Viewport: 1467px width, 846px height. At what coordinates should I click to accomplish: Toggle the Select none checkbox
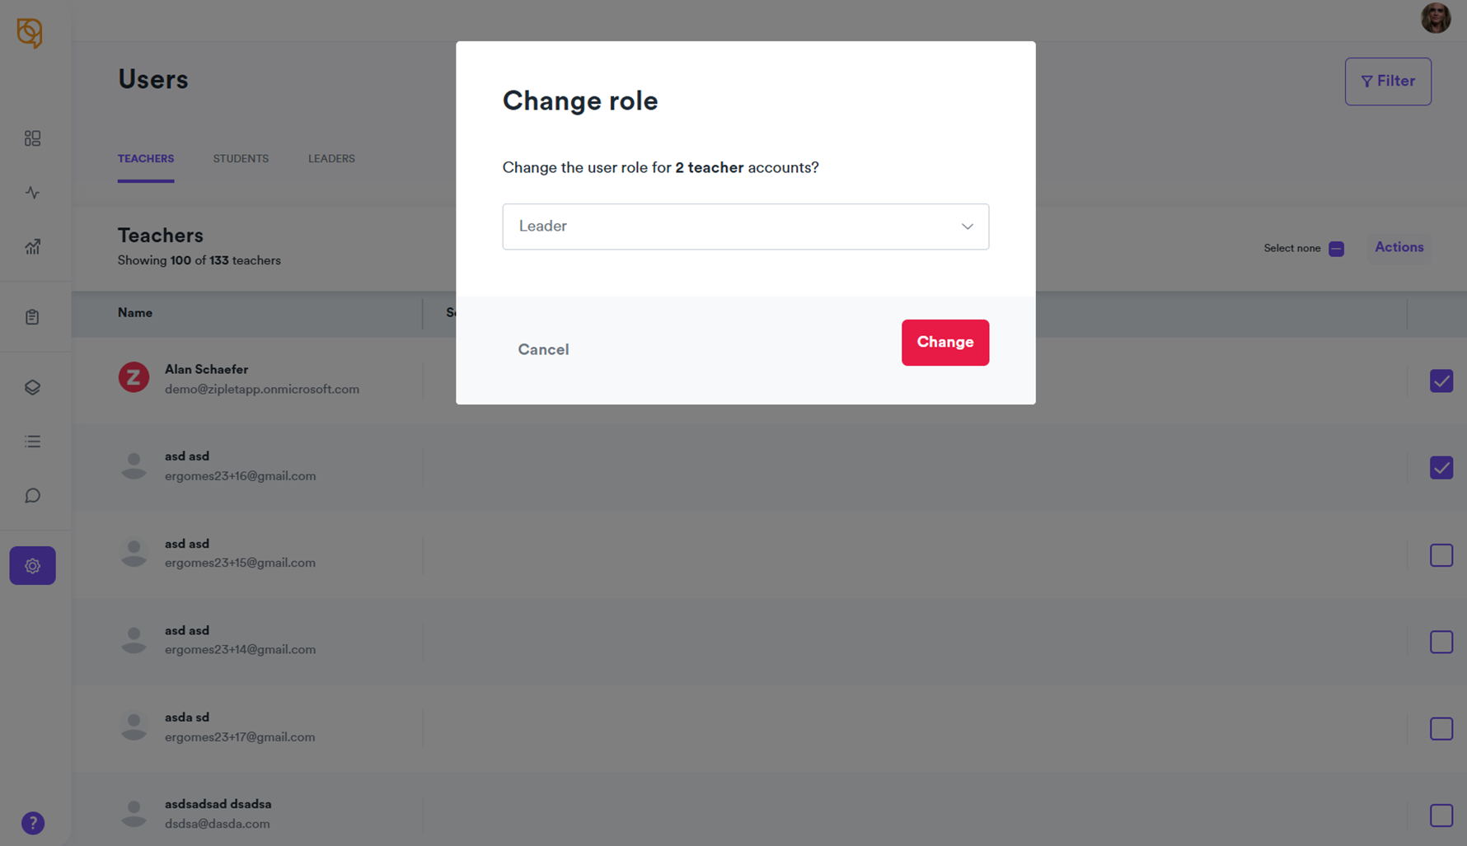tap(1336, 249)
